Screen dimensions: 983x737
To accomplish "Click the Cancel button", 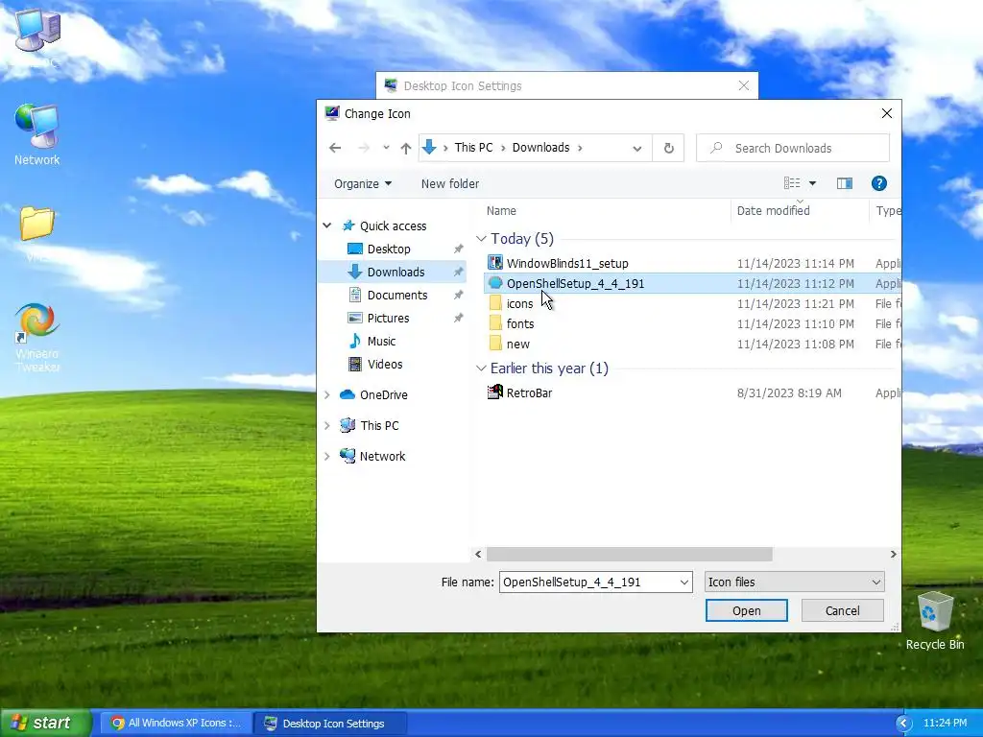I will click(x=842, y=610).
